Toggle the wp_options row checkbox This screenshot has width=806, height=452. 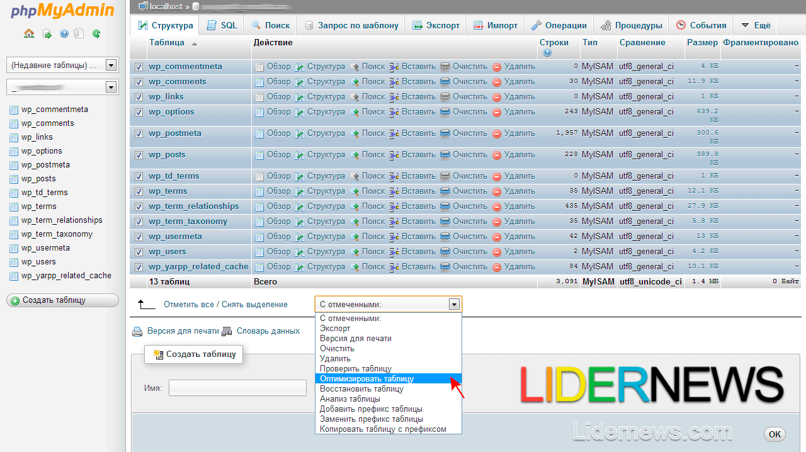pyautogui.click(x=139, y=112)
